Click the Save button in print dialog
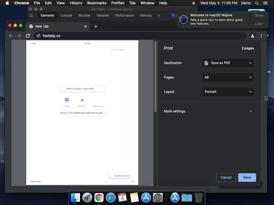 point(247,178)
